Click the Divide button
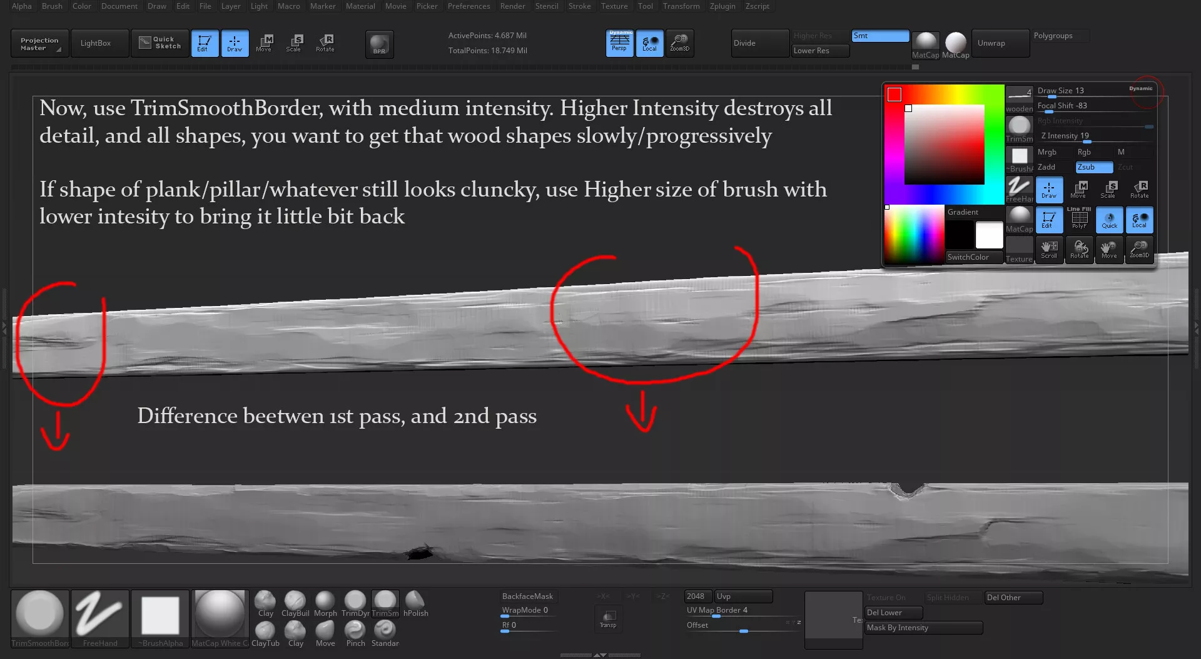Screen dimensions: 1201x659 (759, 43)
